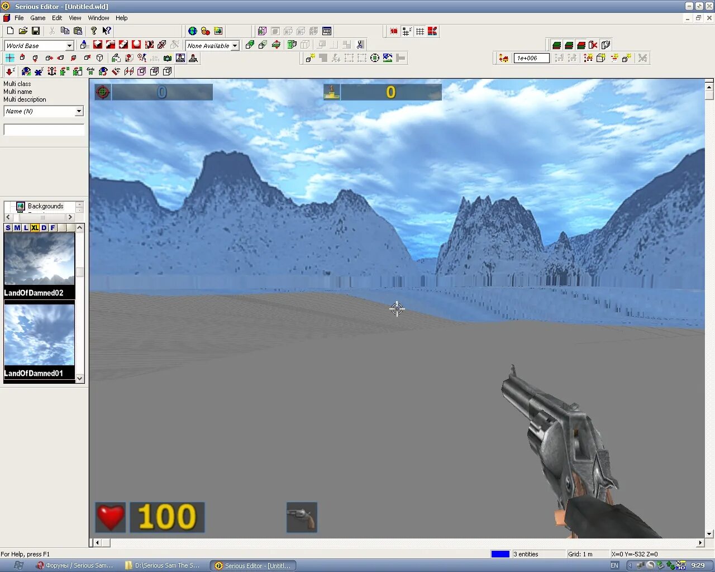Viewport: 715px width, 572px height.
Task: Open About with the question mark icon
Action: tap(94, 31)
